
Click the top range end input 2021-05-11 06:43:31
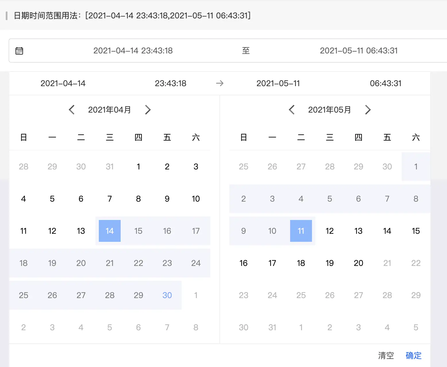[359, 51]
